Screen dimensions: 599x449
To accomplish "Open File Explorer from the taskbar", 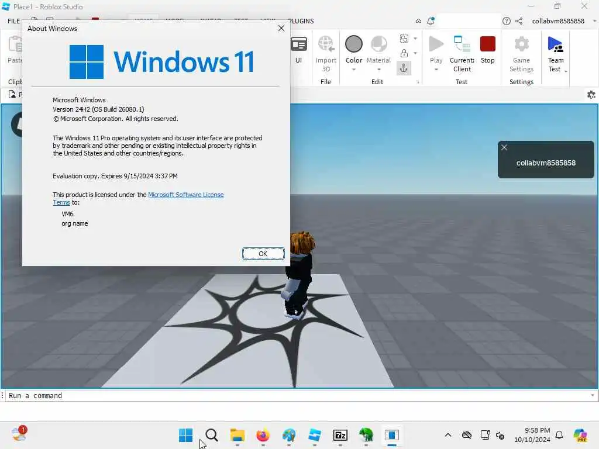I will pos(237,435).
